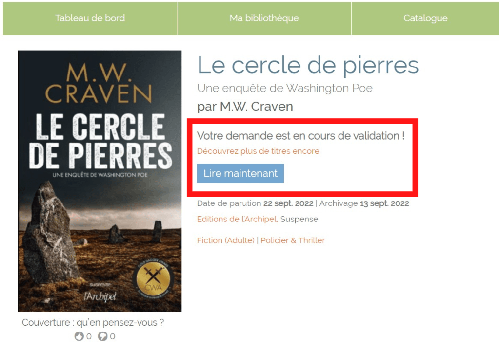Select the Fiction (Adulte) category link
The height and width of the screenshot is (350, 499).
click(226, 240)
